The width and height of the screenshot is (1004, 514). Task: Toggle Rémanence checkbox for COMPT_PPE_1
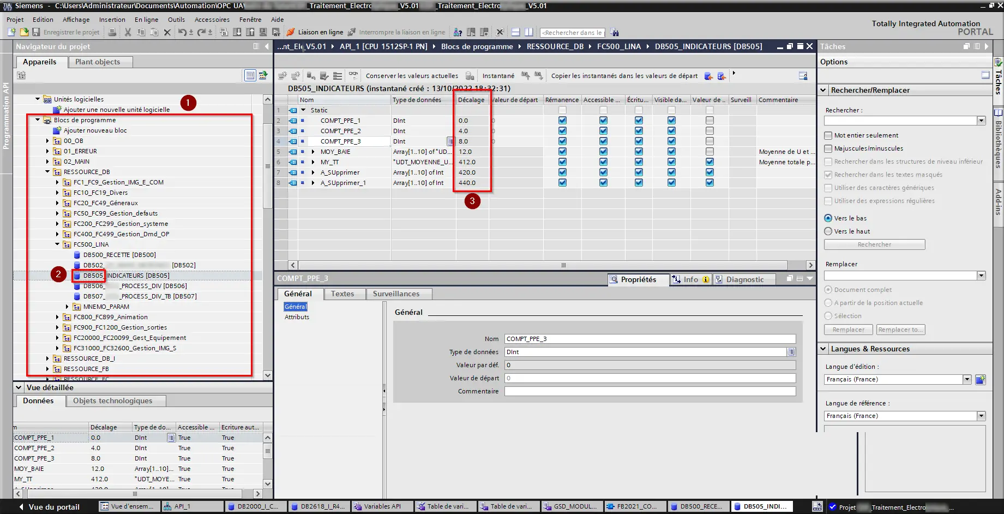tap(562, 121)
